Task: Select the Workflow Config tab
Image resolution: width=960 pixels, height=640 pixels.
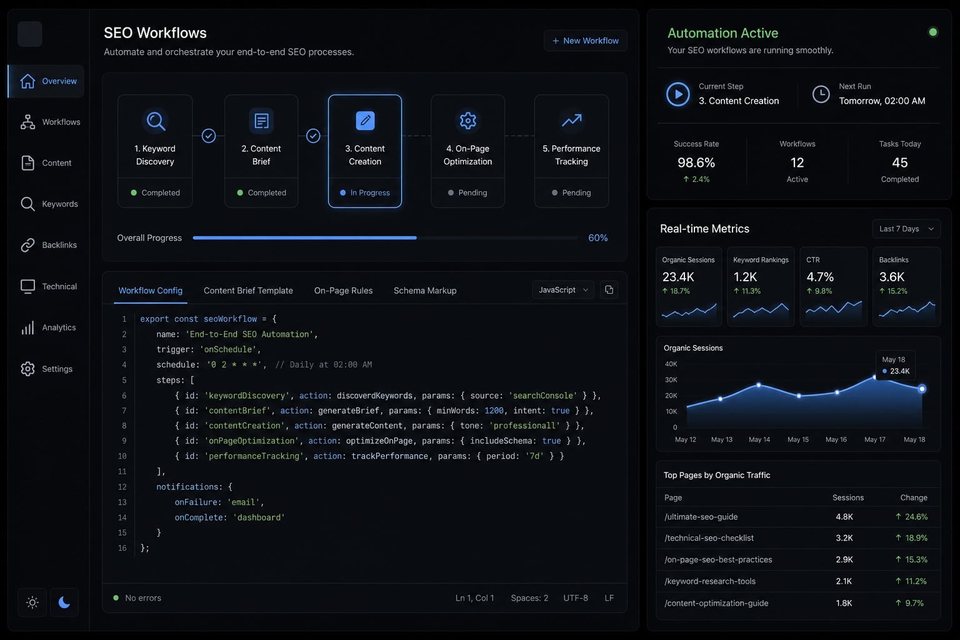Action: click(x=151, y=291)
